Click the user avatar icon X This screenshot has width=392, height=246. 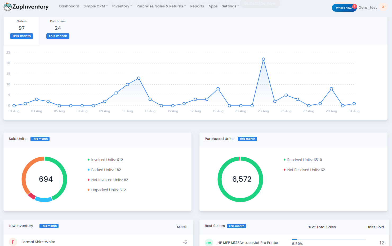383,7
